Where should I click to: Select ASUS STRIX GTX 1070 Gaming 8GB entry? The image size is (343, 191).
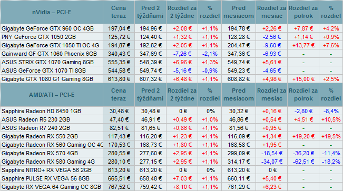(48, 62)
